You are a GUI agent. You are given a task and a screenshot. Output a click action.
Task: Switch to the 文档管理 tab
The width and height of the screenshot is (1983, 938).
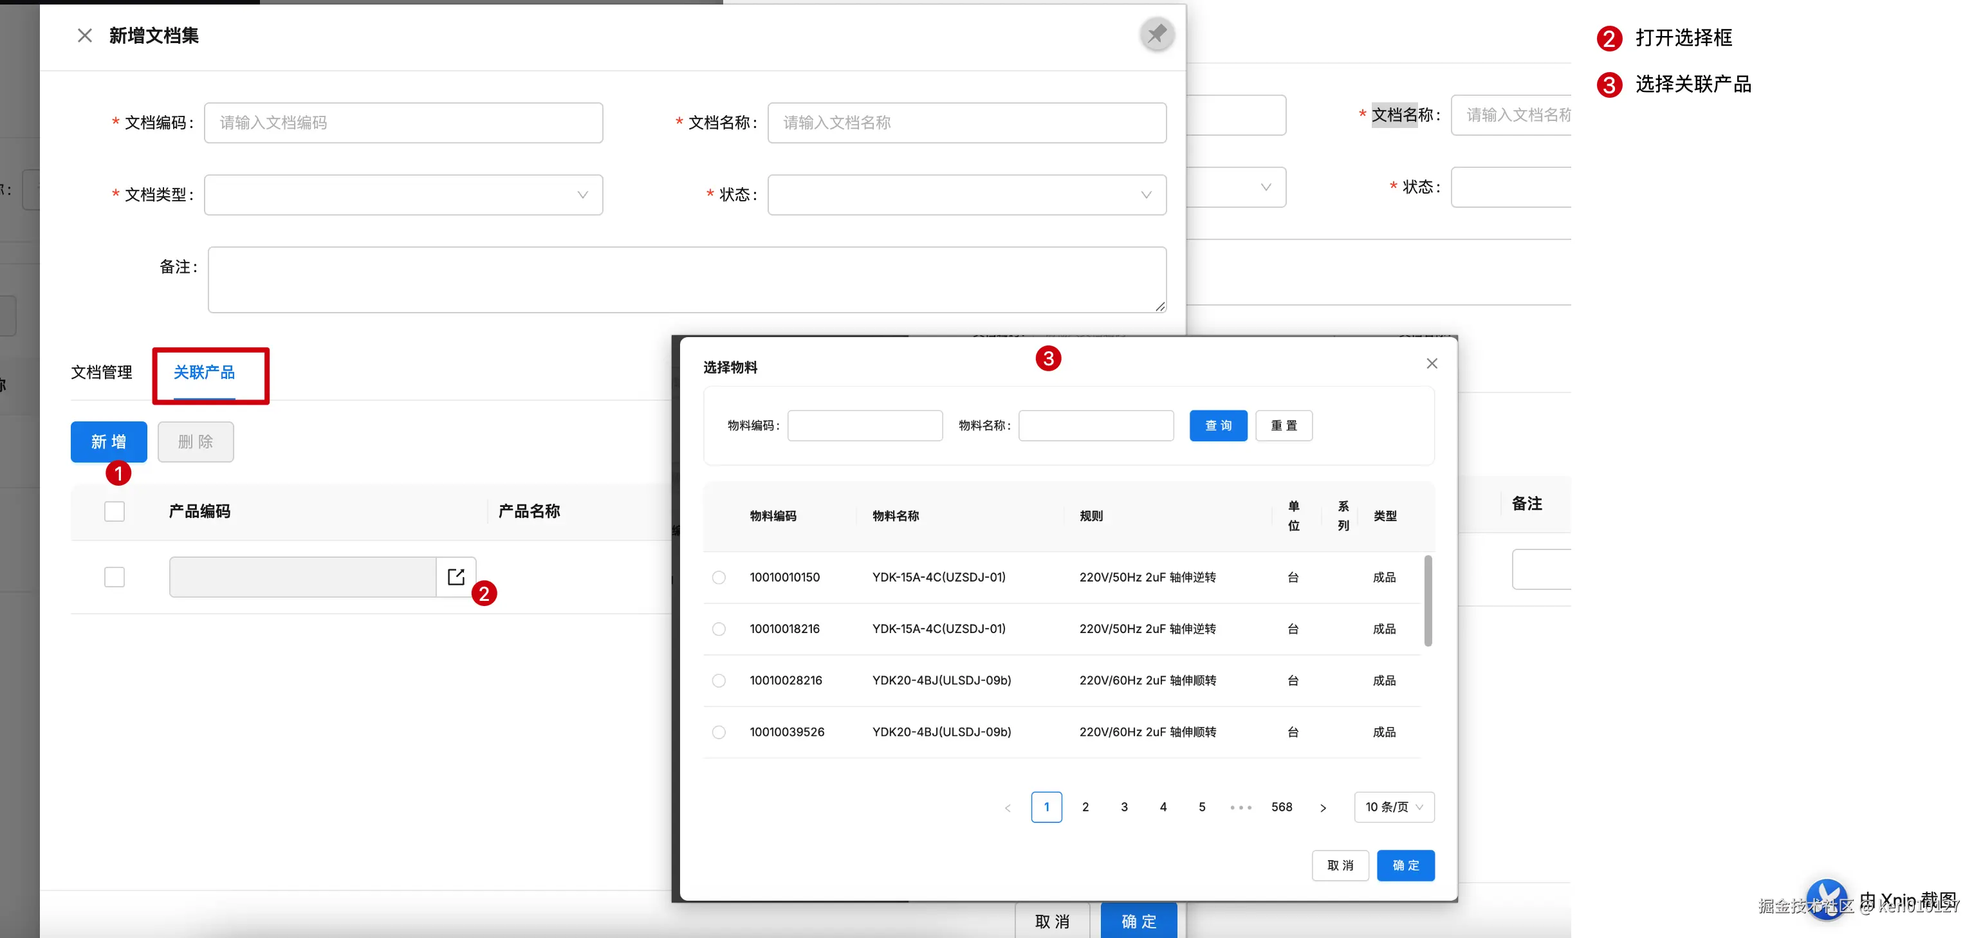click(102, 372)
